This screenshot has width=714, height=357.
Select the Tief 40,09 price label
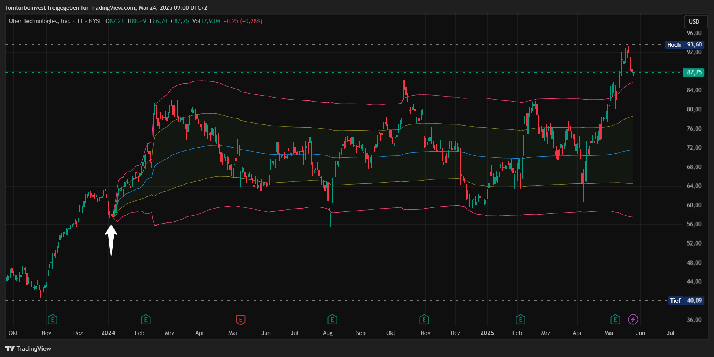click(x=686, y=300)
